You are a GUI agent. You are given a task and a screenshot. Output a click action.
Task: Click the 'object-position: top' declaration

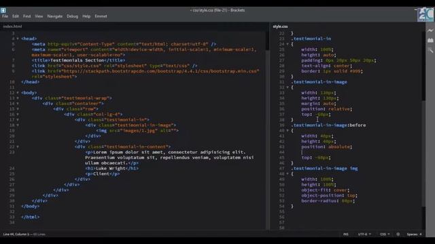click(x=329, y=195)
